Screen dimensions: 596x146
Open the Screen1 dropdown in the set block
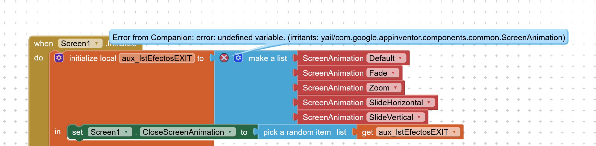[126, 132]
